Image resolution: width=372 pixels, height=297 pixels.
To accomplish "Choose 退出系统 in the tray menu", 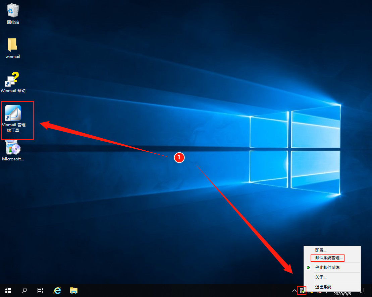I will point(332,287).
